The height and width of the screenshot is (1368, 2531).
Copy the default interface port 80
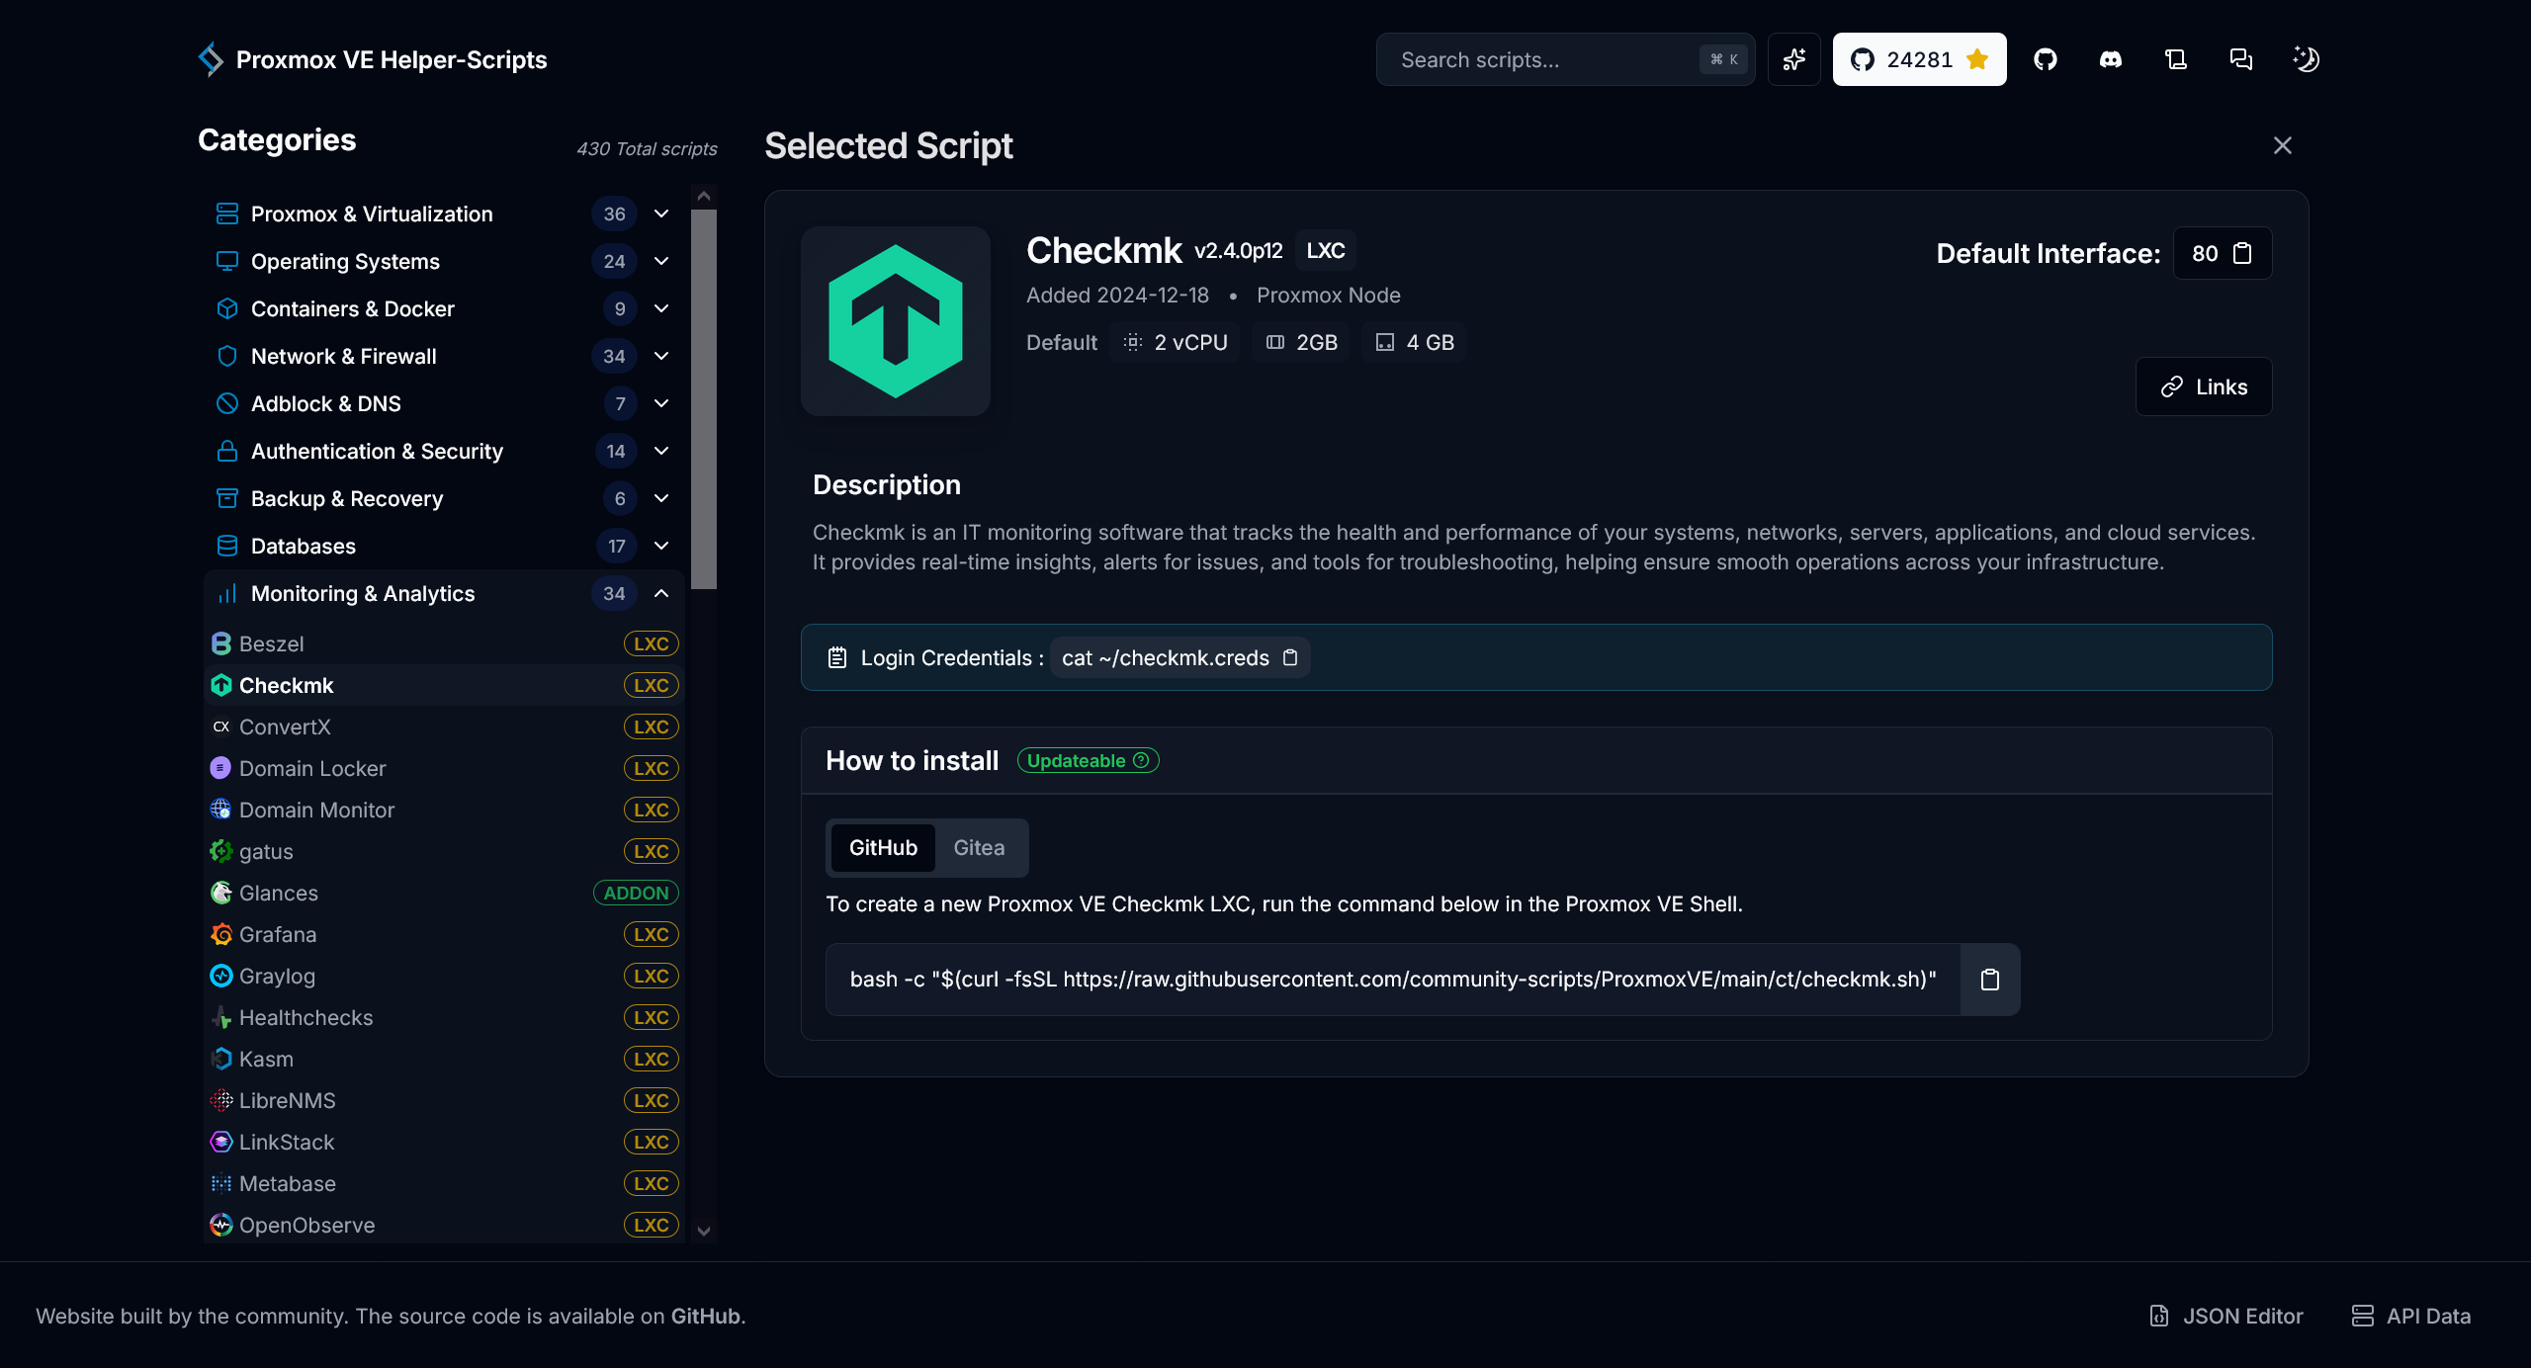pyautogui.click(x=2242, y=254)
